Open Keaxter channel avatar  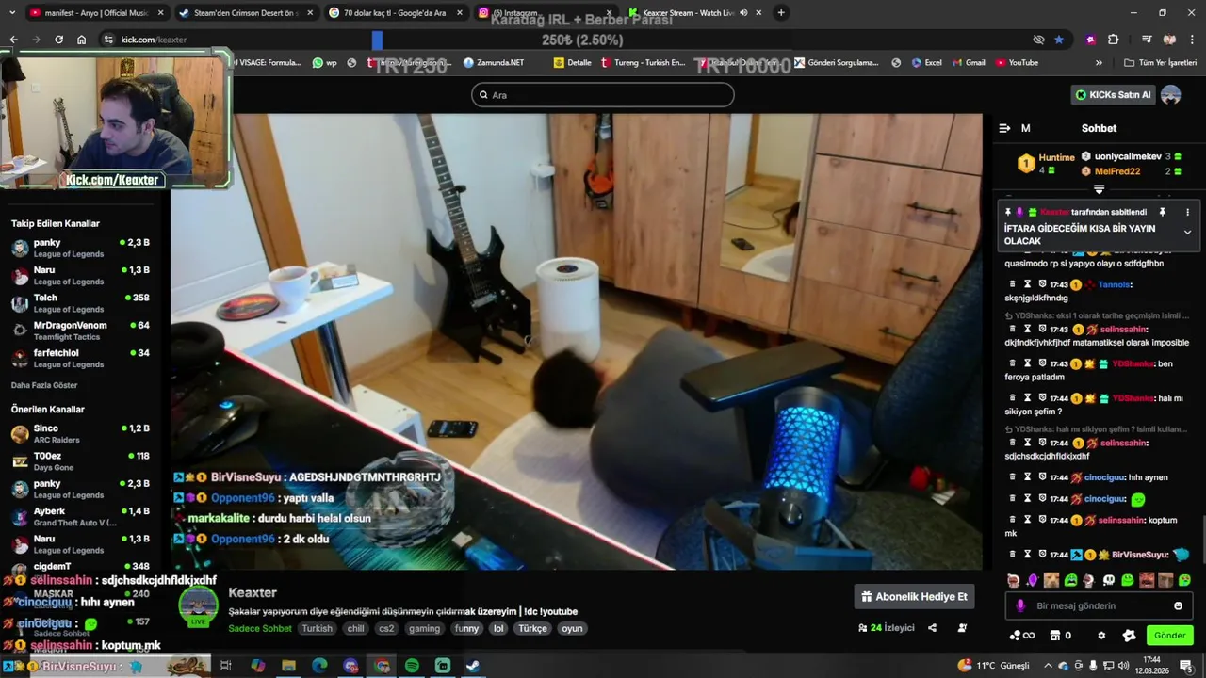[198, 605]
